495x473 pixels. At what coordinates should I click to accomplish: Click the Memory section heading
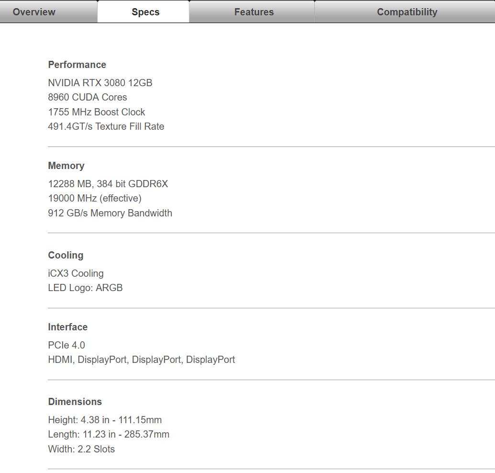coord(66,166)
